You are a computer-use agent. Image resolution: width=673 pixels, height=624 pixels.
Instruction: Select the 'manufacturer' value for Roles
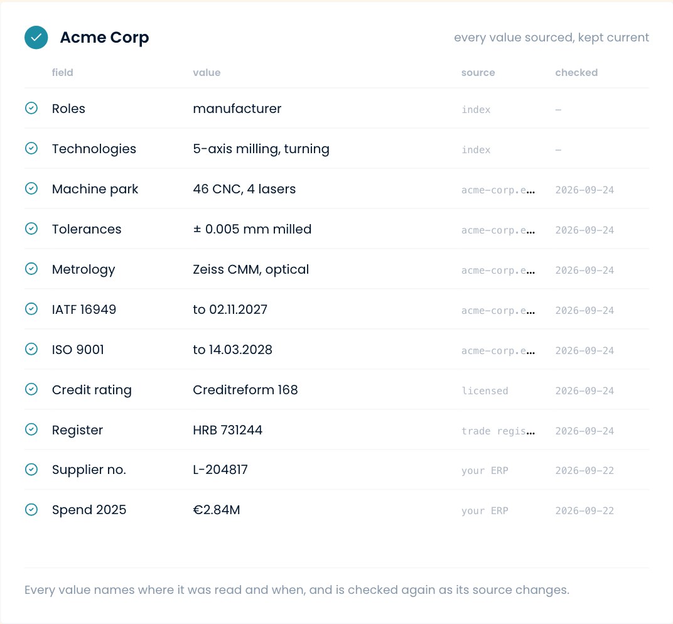(x=237, y=109)
